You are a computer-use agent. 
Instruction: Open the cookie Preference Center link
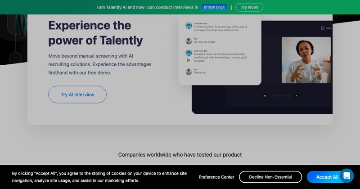[216, 177]
